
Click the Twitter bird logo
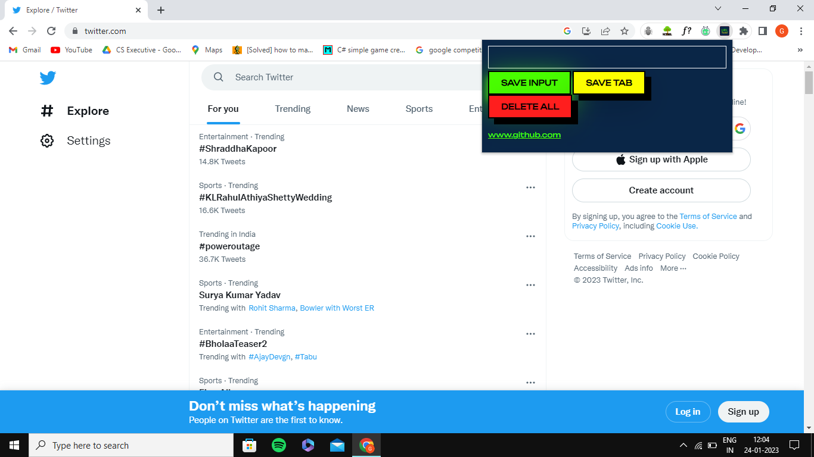48,78
